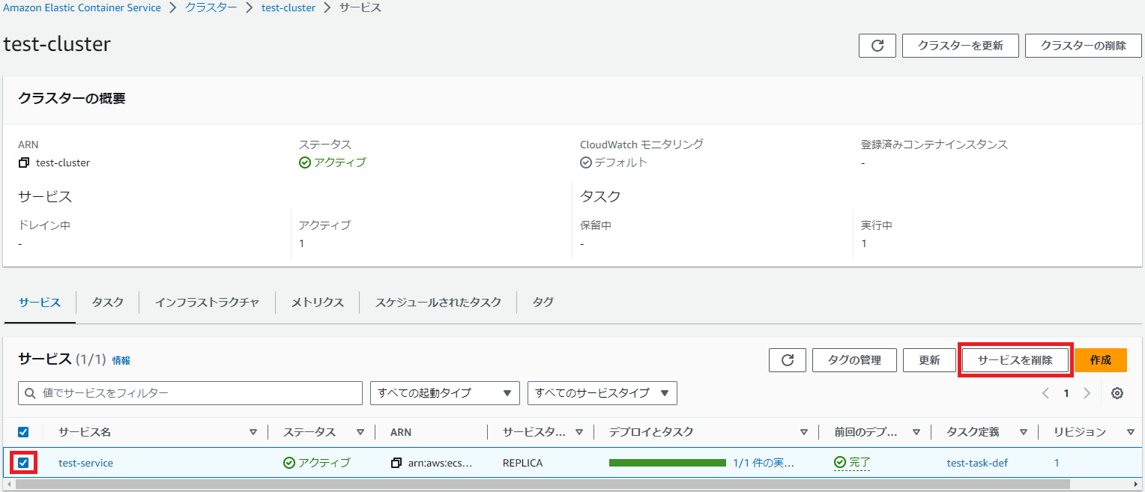
Task: Sort by サービス名 column arrow
Action: click(253, 432)
